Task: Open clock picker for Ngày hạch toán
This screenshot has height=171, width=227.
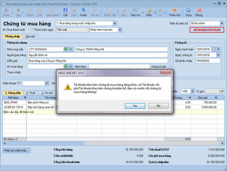Action: pyautogui.click(x=214, y=49)
